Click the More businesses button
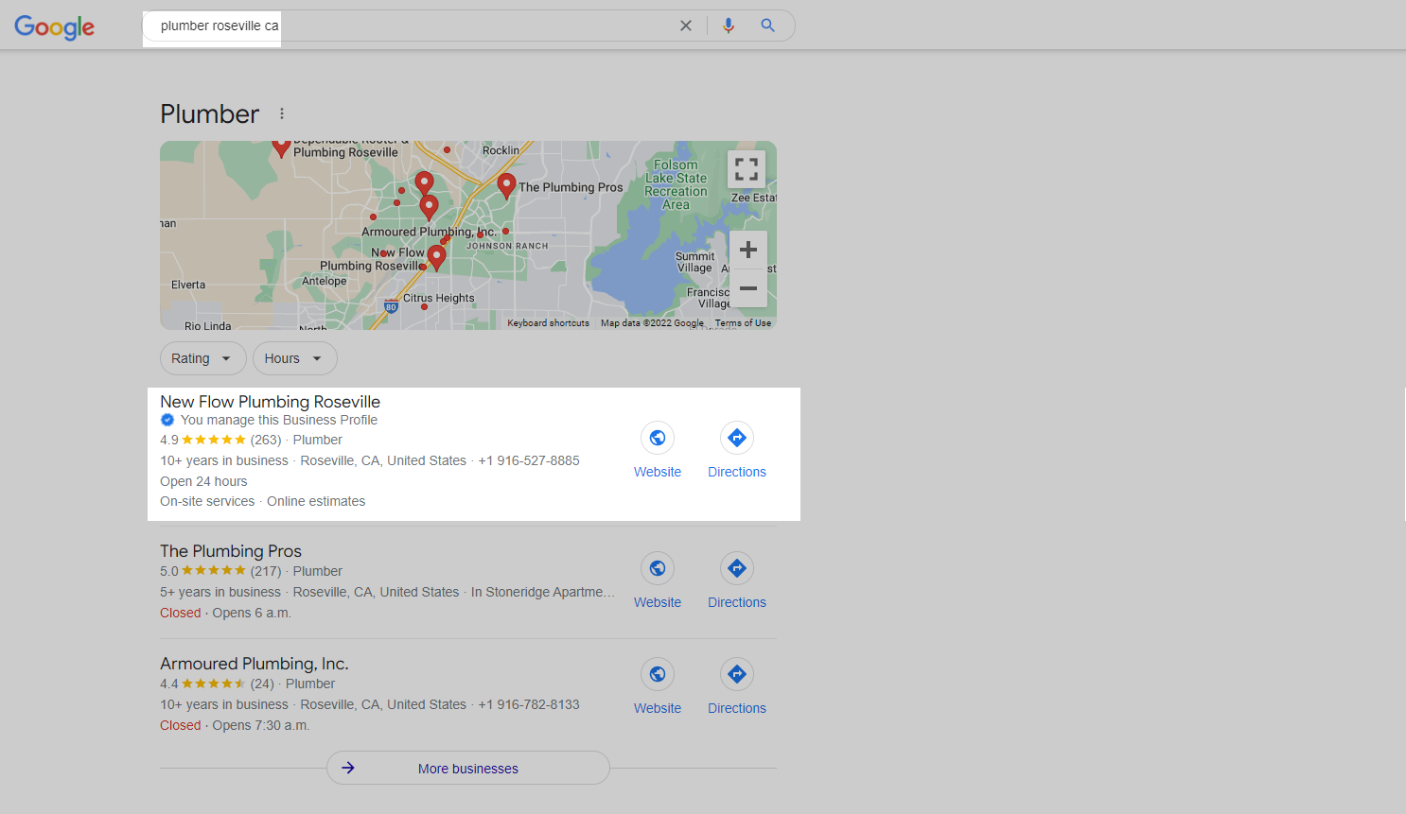Image resolution: width=1406 pixels, height=814 pixels. [x=468, y=769]
